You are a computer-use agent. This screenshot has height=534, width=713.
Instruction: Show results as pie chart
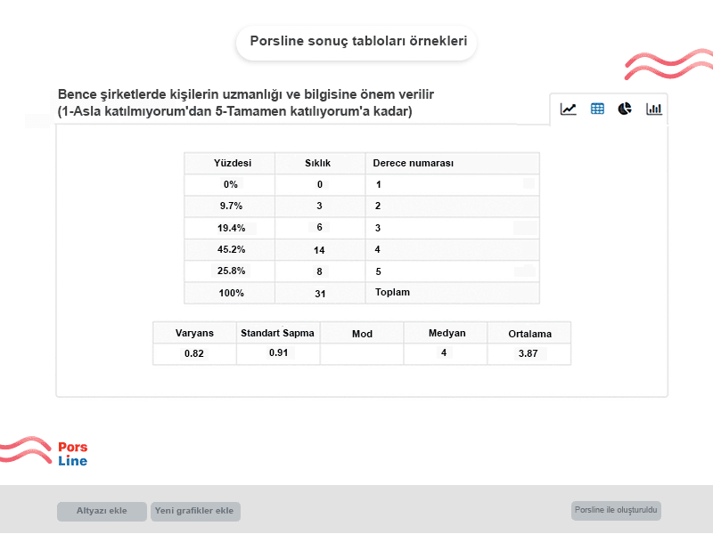[x=625, y=109]
